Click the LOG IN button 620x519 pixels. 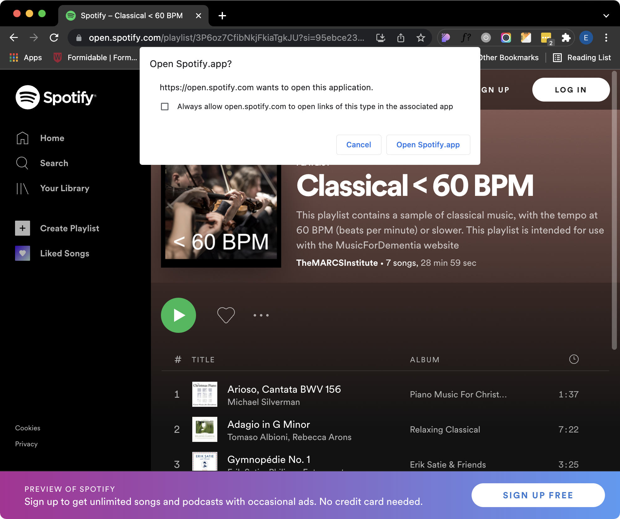(x=571, y=90)
